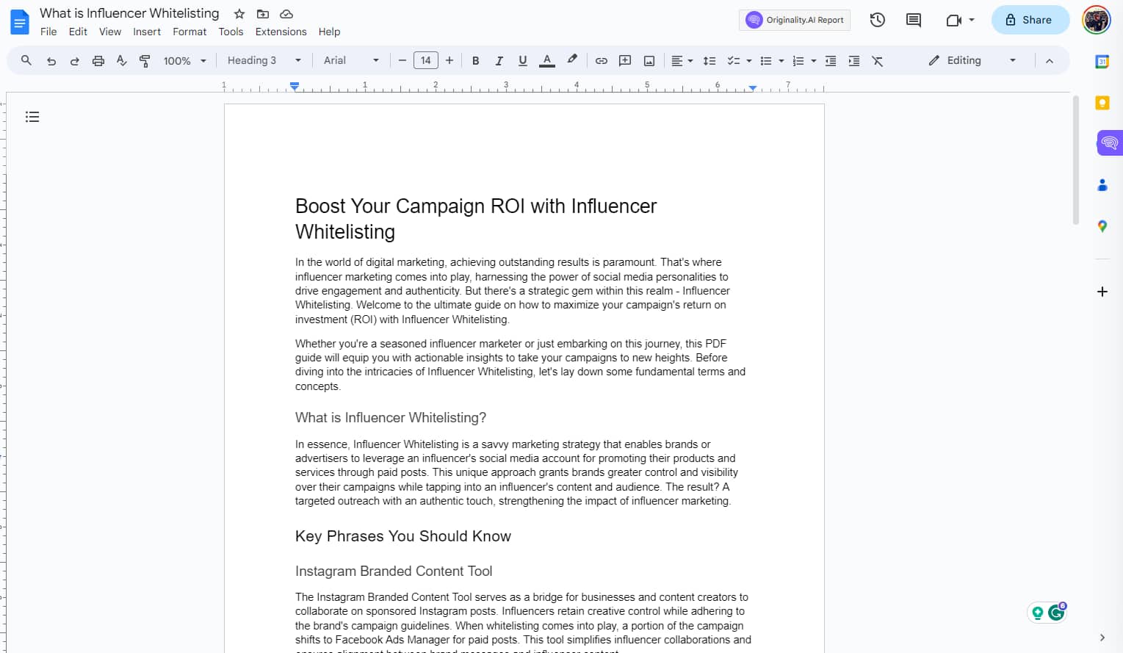Toggle bold formatting
The height and width of the screenshot is (653, 1123).
[475, 61]
